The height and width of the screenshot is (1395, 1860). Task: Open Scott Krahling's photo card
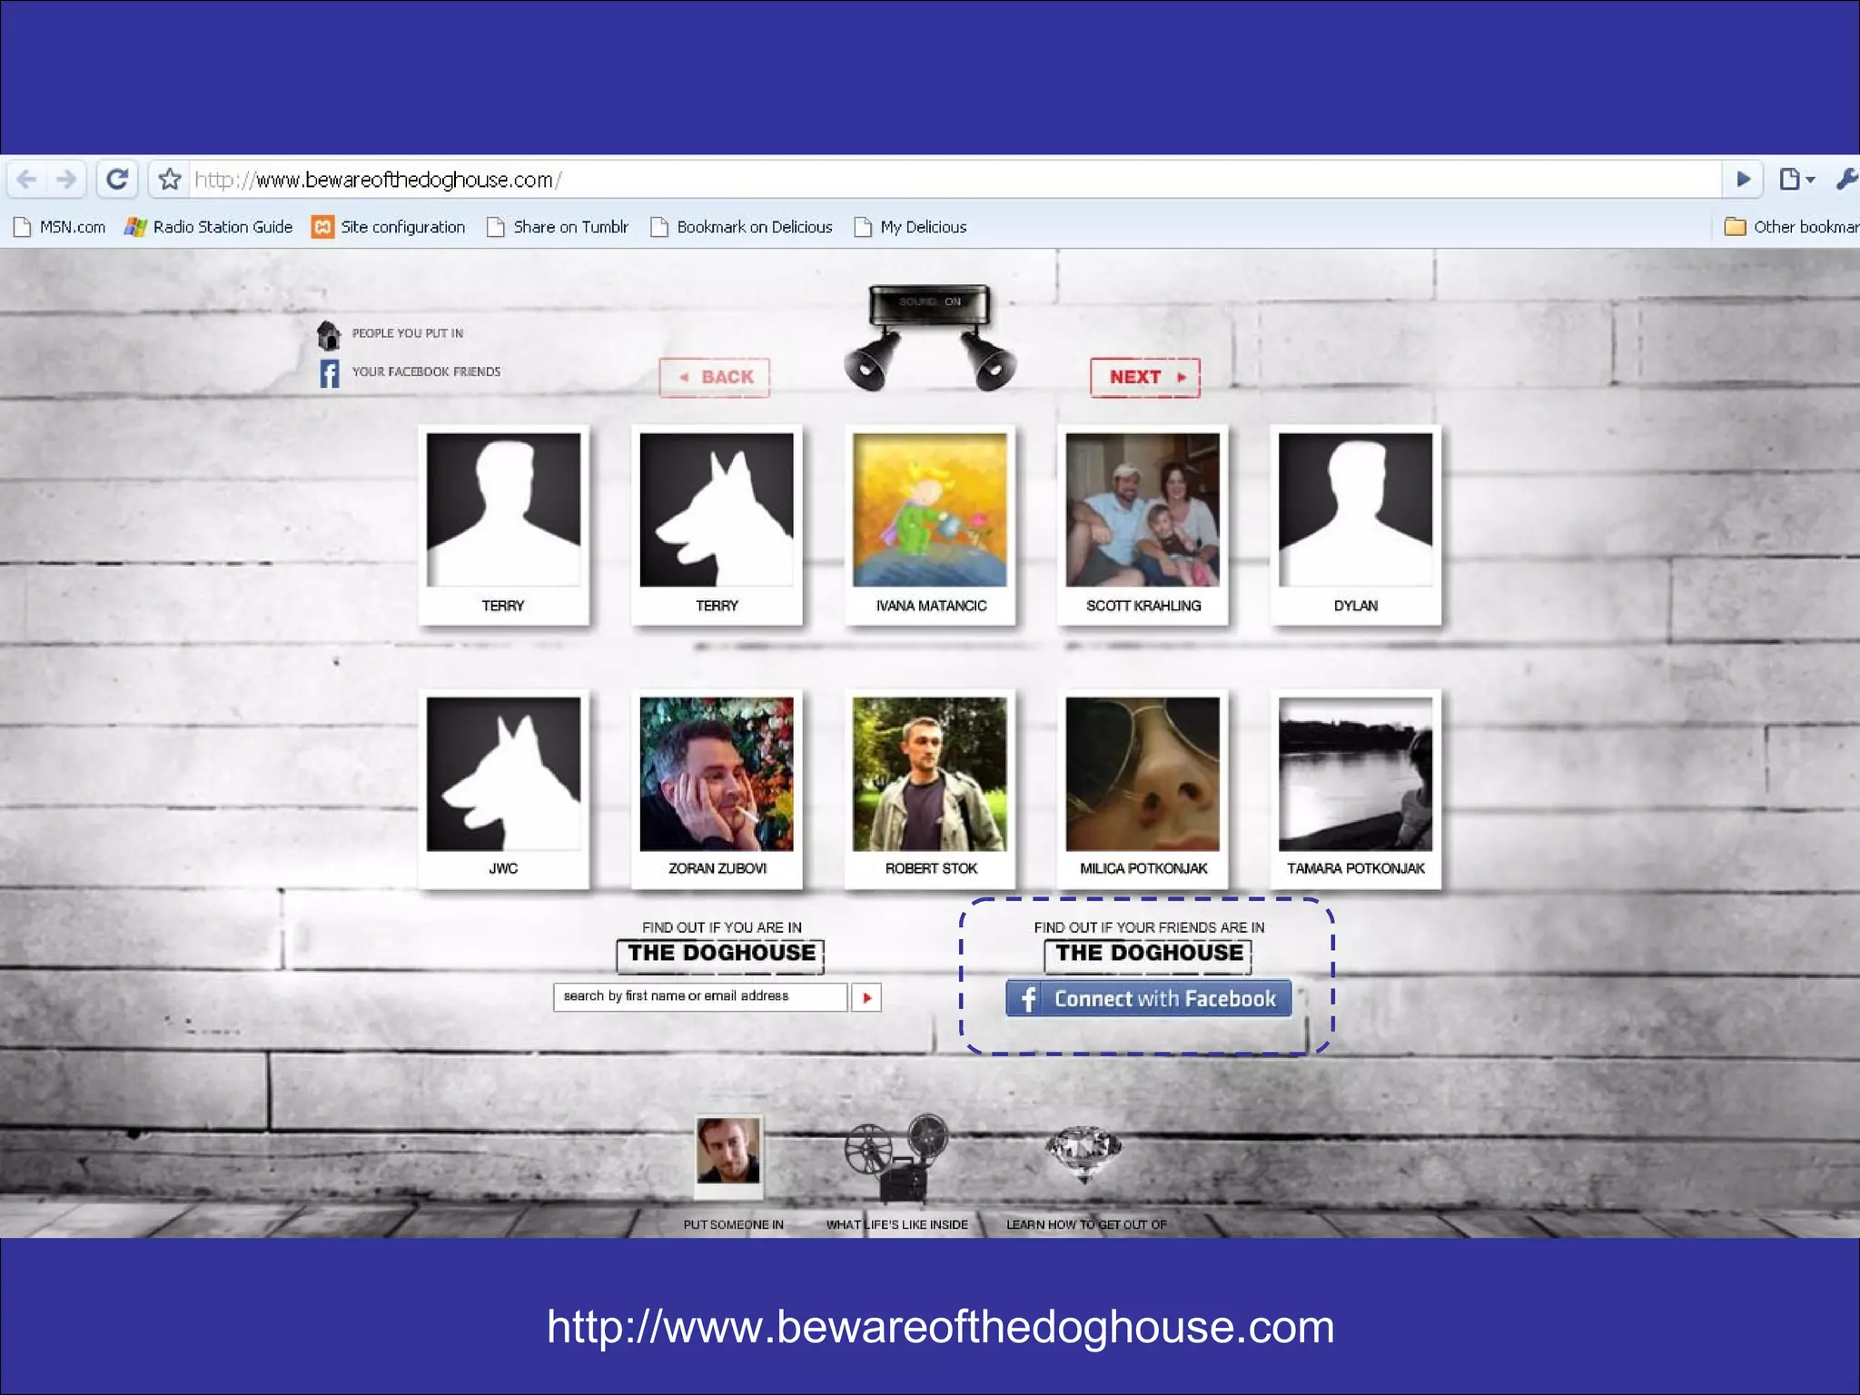point(1143,525)
